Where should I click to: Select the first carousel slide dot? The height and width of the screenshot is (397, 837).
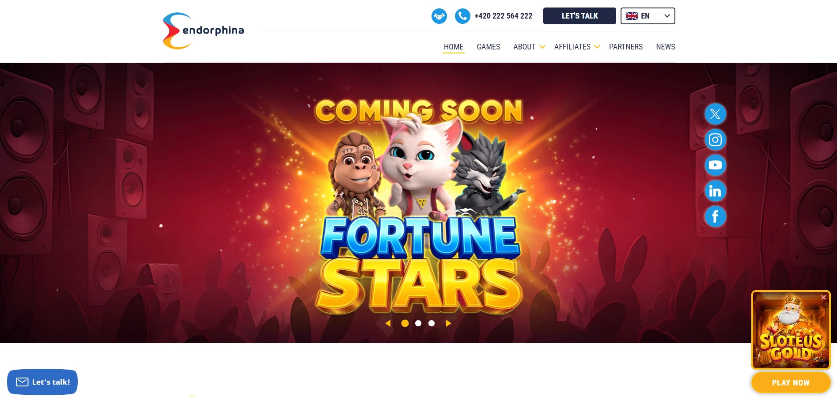coord(405,323)
